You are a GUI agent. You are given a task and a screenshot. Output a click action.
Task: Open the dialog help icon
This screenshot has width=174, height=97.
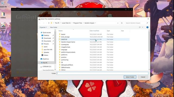[x=147, y=27]
